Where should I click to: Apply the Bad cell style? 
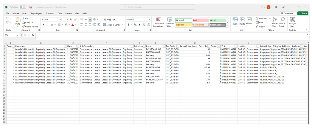click(x=201, y=20)
